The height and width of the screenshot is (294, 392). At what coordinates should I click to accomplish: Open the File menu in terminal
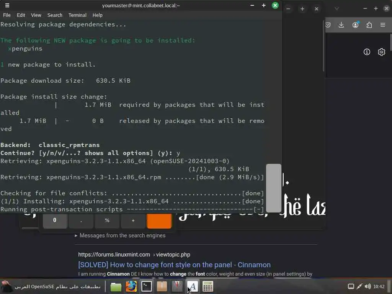7,15
